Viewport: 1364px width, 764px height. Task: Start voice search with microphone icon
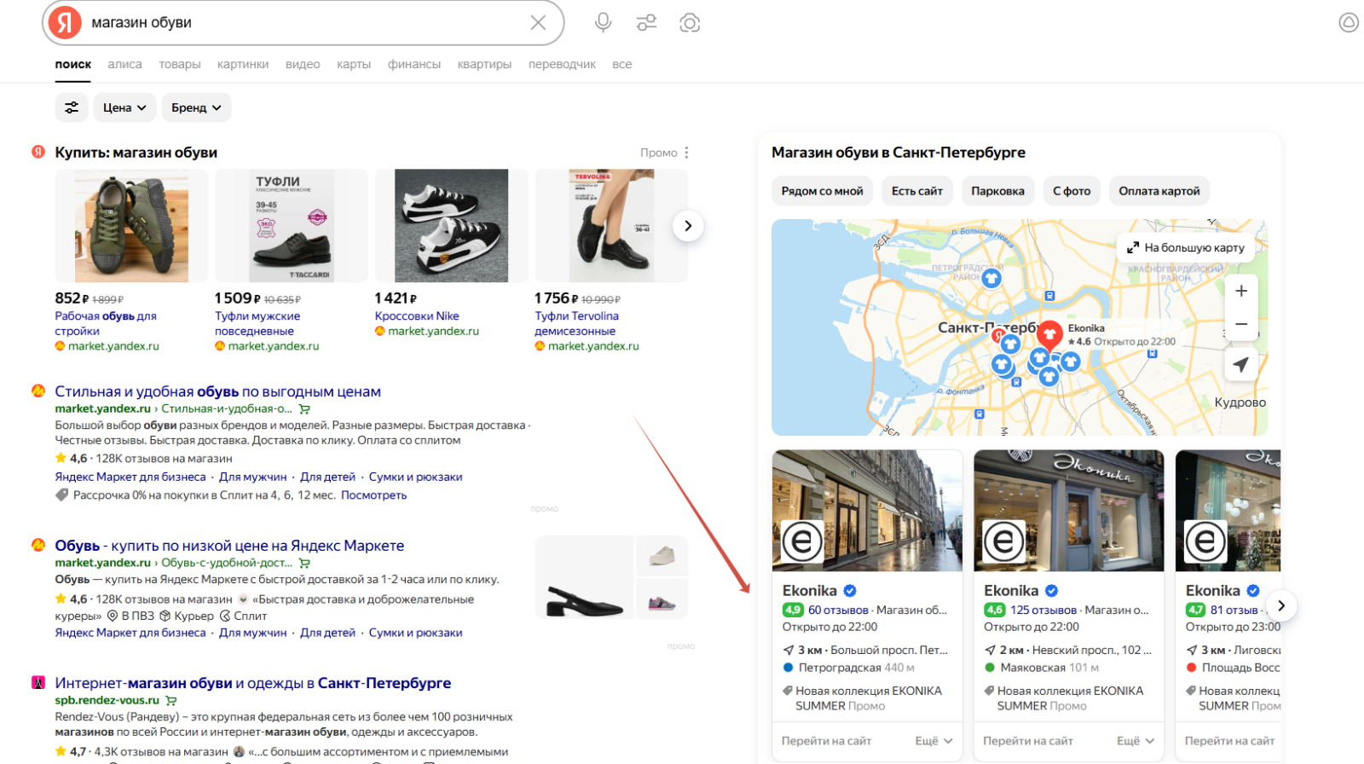coord(603,23)
